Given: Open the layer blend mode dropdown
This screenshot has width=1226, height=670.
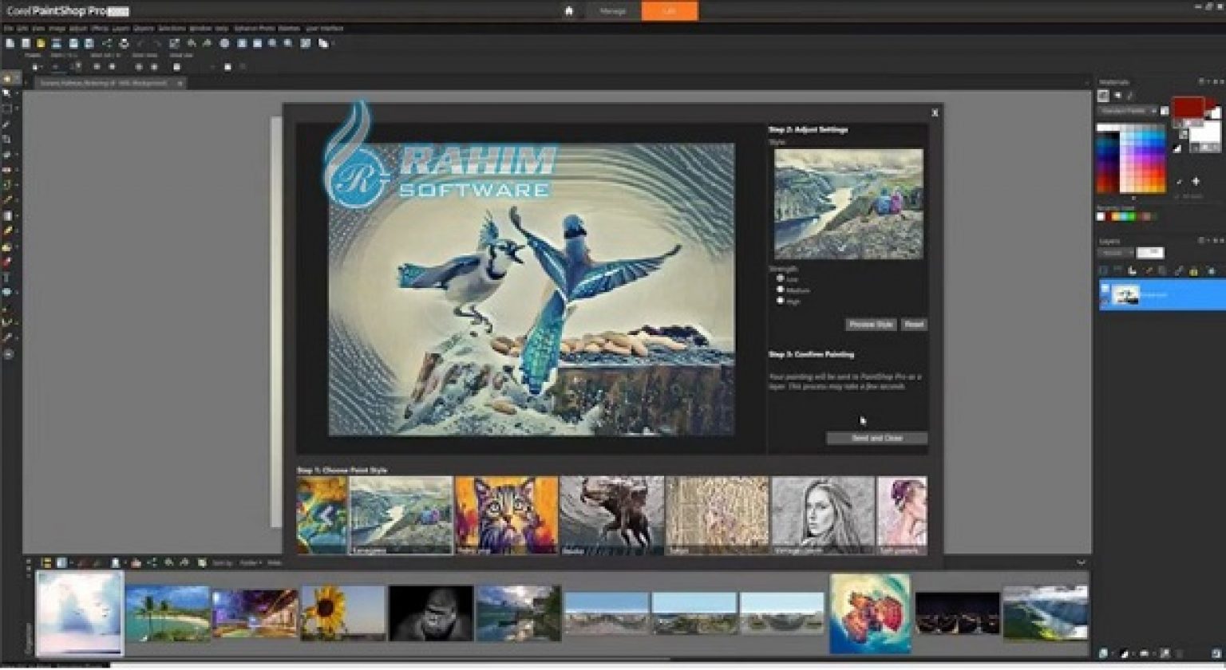Looking at the screenshot, I should (x=1115, y=253).
